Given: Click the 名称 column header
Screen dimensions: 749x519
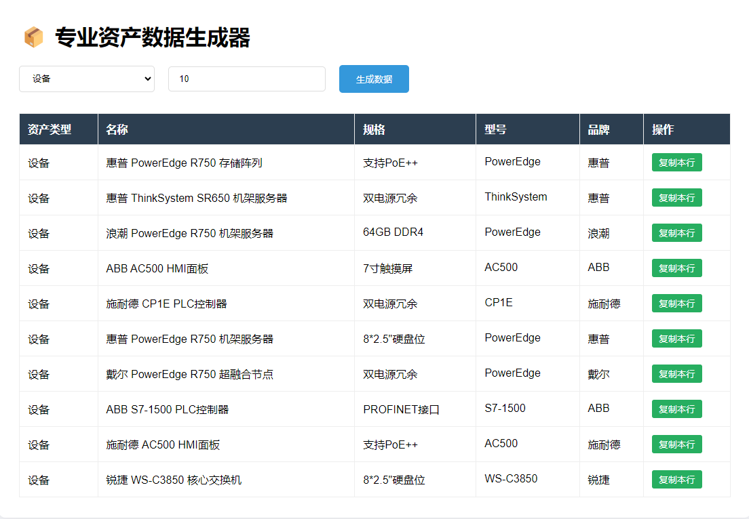Looking at the screenshot, I should [226, 129].
